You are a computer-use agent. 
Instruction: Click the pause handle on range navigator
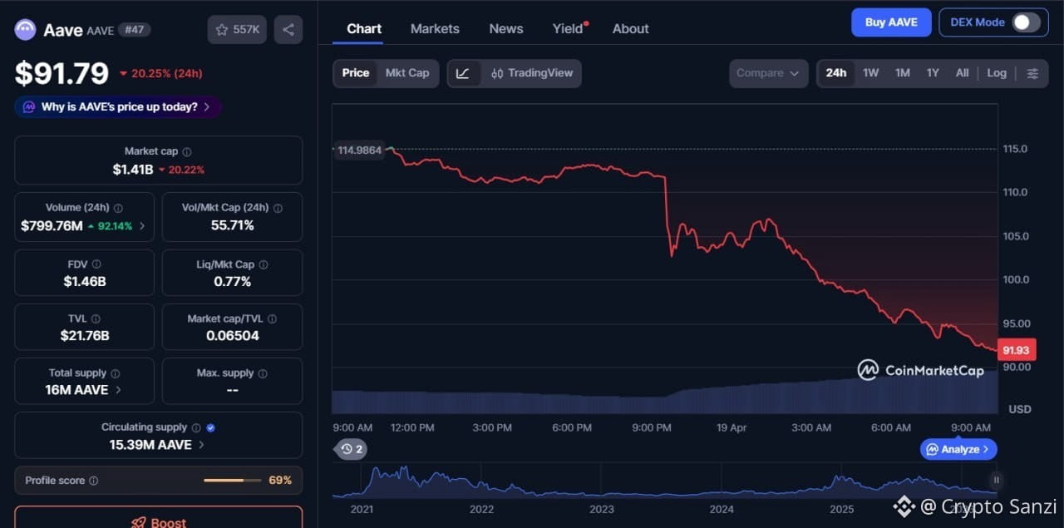point(996,480)
